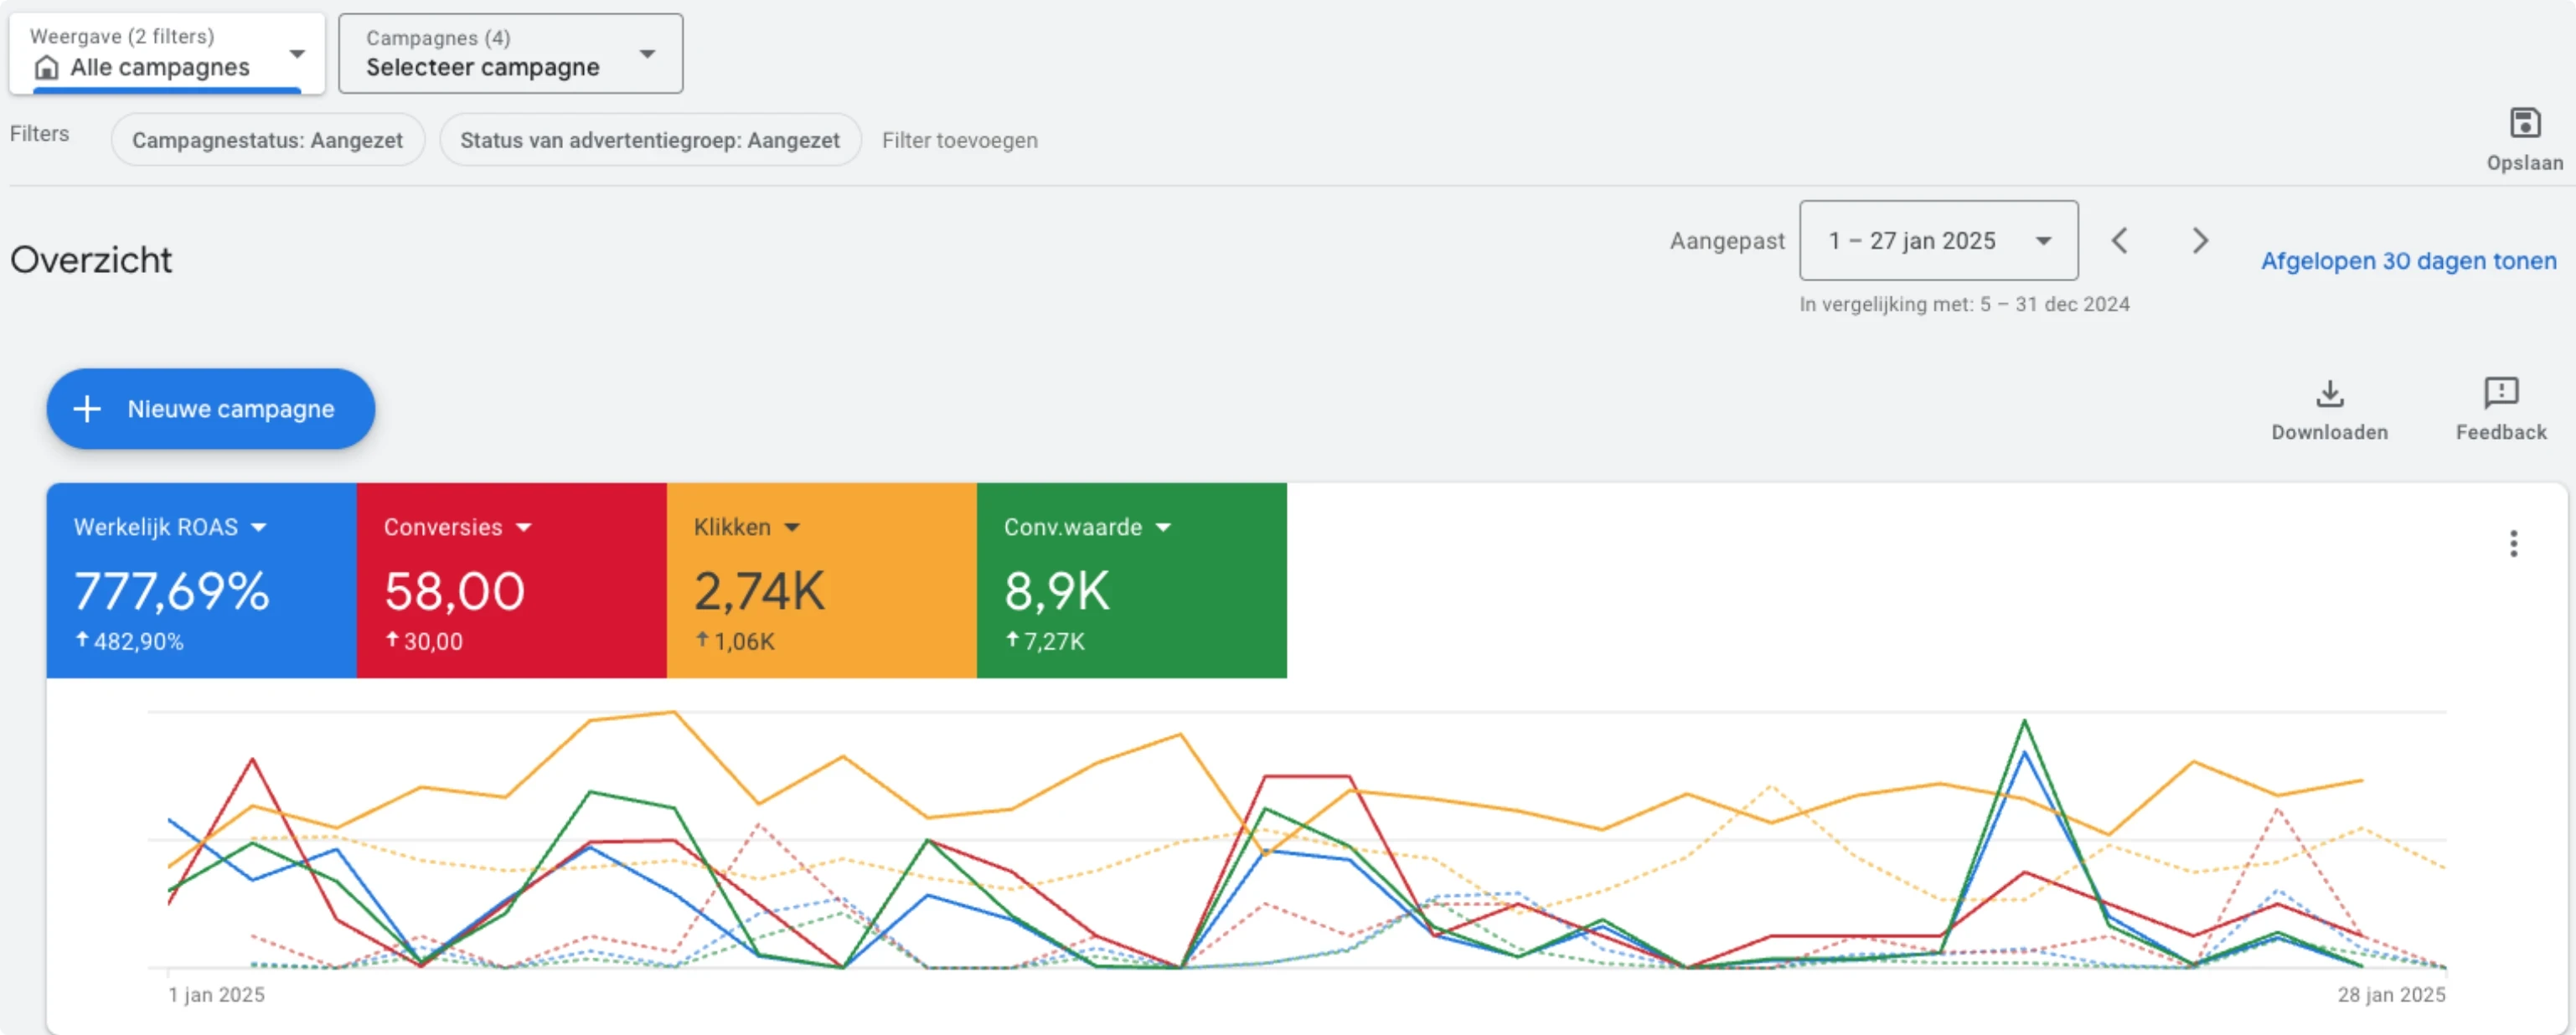Click the Downloaden download icon
This screenshot has height=1035, width=2576.
point(2329,394)
